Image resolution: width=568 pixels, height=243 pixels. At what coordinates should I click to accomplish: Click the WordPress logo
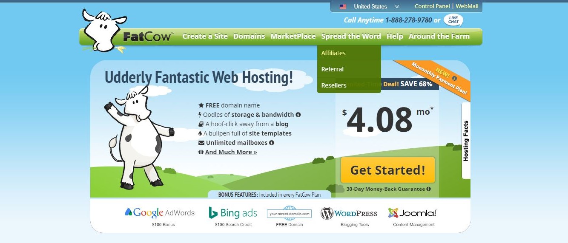(349, 213)
